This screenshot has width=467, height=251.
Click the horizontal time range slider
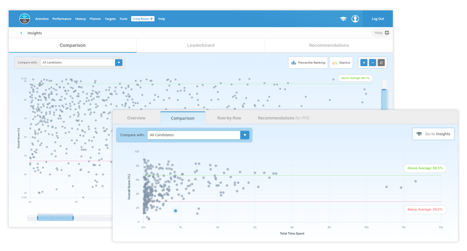(x=55, y=218)
